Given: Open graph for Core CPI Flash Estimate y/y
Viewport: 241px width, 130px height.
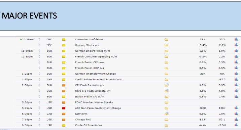Looking at the screenshot, I should [236, 91].
